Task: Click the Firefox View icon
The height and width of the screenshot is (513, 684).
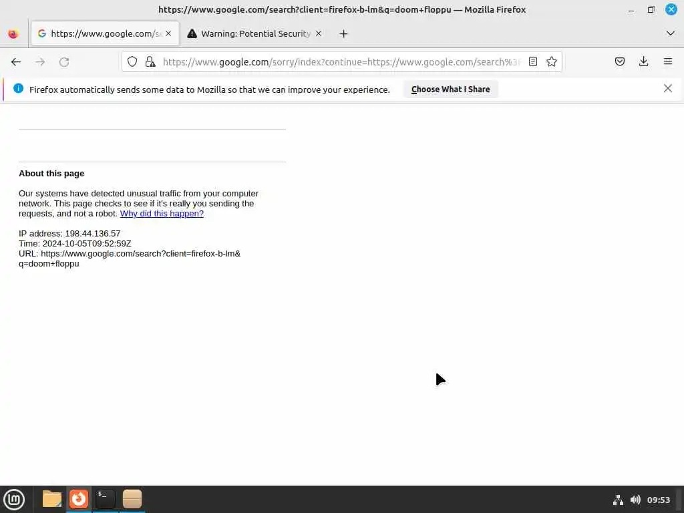Action: pyautogui.click(x=13, y=33)
